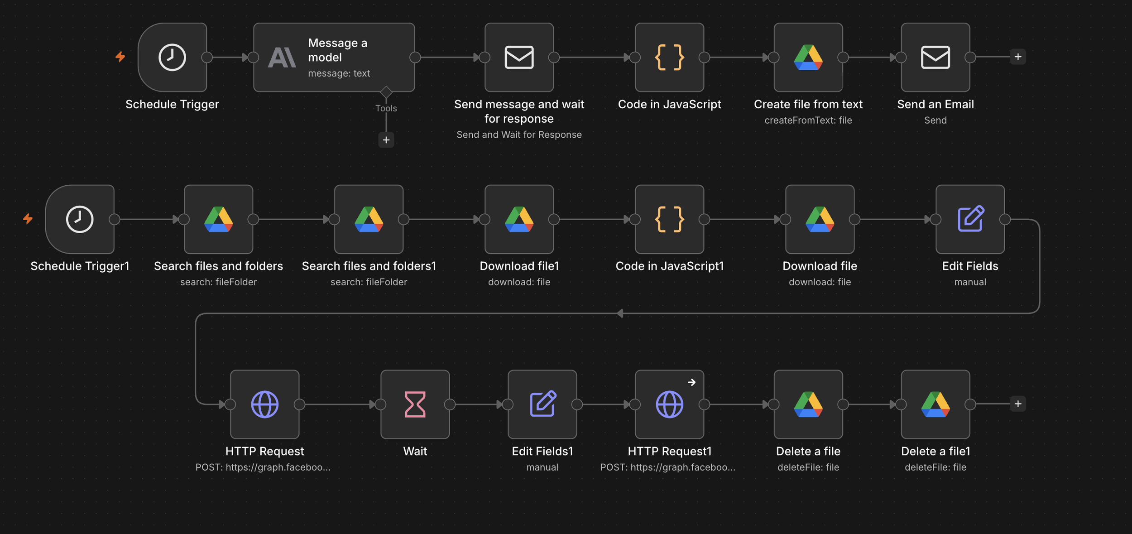Click 'message: text' subtitle
Viewport: 1132px width, 534px height.
coord(339,73)
